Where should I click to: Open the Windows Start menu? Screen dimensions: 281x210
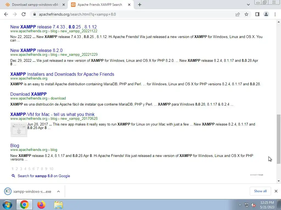tap(7, 205)
